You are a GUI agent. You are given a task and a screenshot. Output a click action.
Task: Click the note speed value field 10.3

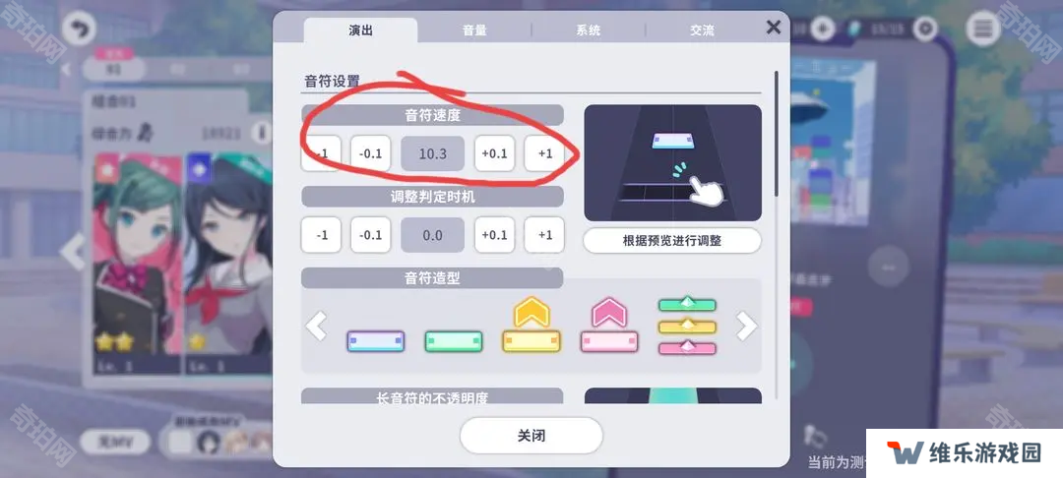click(432, 153)
